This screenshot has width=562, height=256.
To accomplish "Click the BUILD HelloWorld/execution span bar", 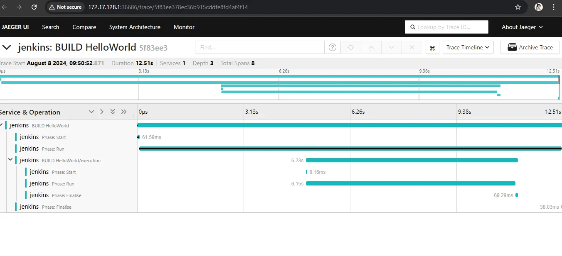I will [x=412, y=160].
